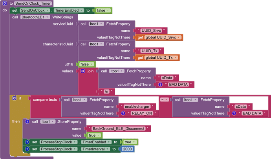The width and height of the screenshot is (271, 159).
Task: Open the compare texts equals operator dropdown
Action: [164, 99]
